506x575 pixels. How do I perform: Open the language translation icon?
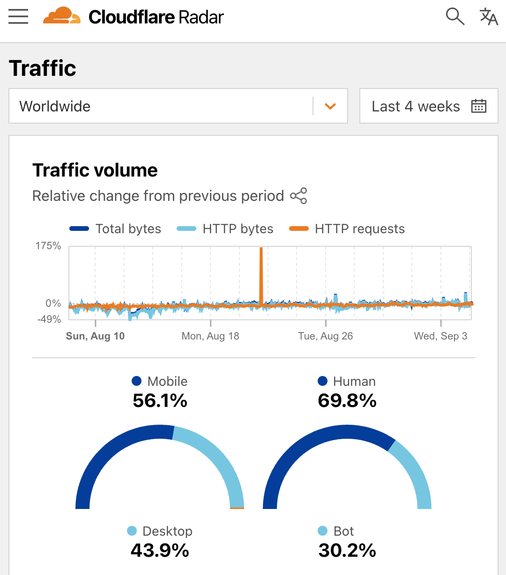pyautogui.click(x=489, y=17)
